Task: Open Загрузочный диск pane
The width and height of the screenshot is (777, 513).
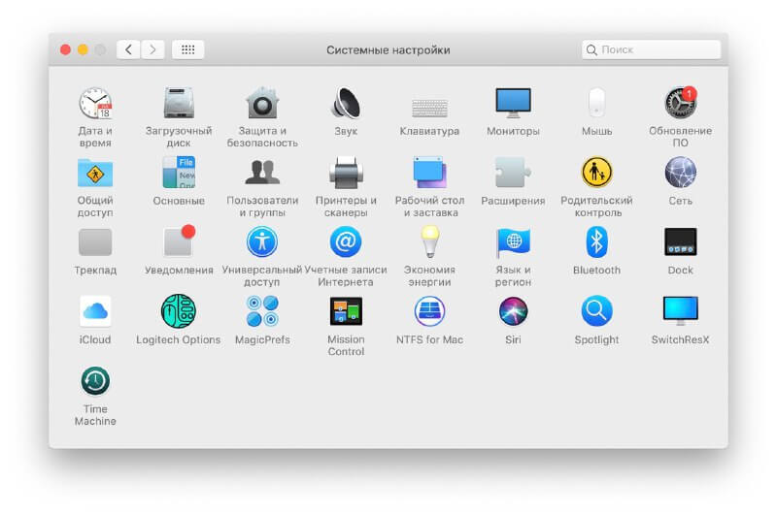Action: click(x=179, y=104)
